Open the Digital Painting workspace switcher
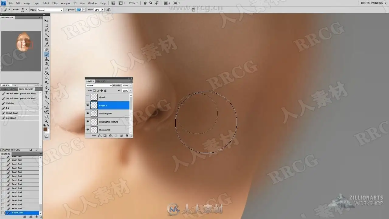Screen dimensions: 389x219 (x=373, y=3)
